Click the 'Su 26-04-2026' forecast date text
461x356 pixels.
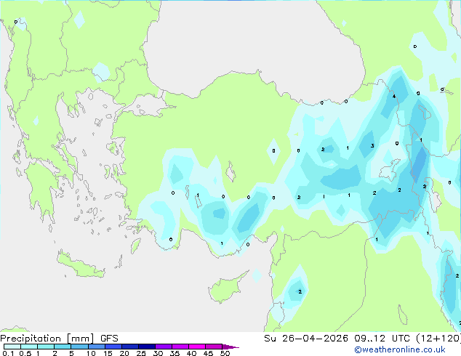click(x=306, y=339)
